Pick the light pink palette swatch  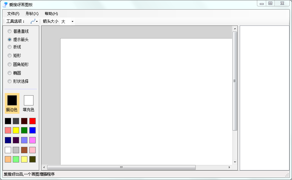[x=33, y=150]
